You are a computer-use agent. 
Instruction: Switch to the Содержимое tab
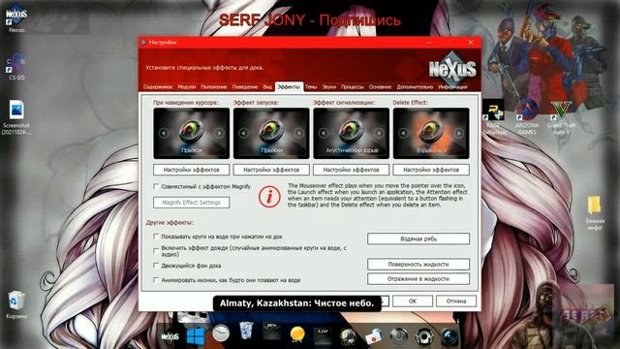[x=158, y=86]
